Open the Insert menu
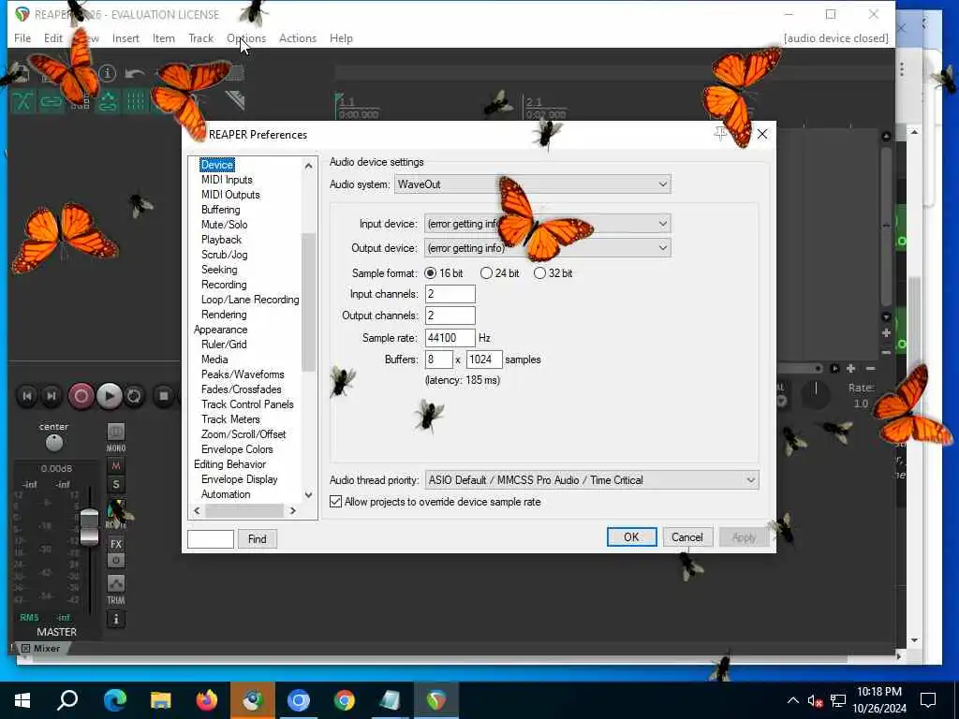This screenshot has width=959, height=719. click(125, 37)
